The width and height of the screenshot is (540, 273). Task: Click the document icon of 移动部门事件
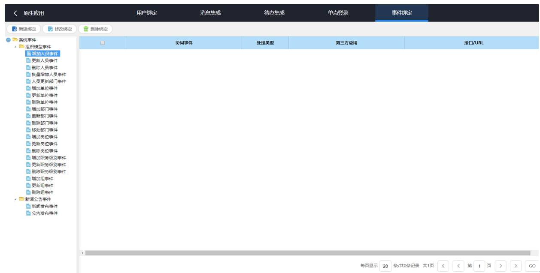(28, 130)
